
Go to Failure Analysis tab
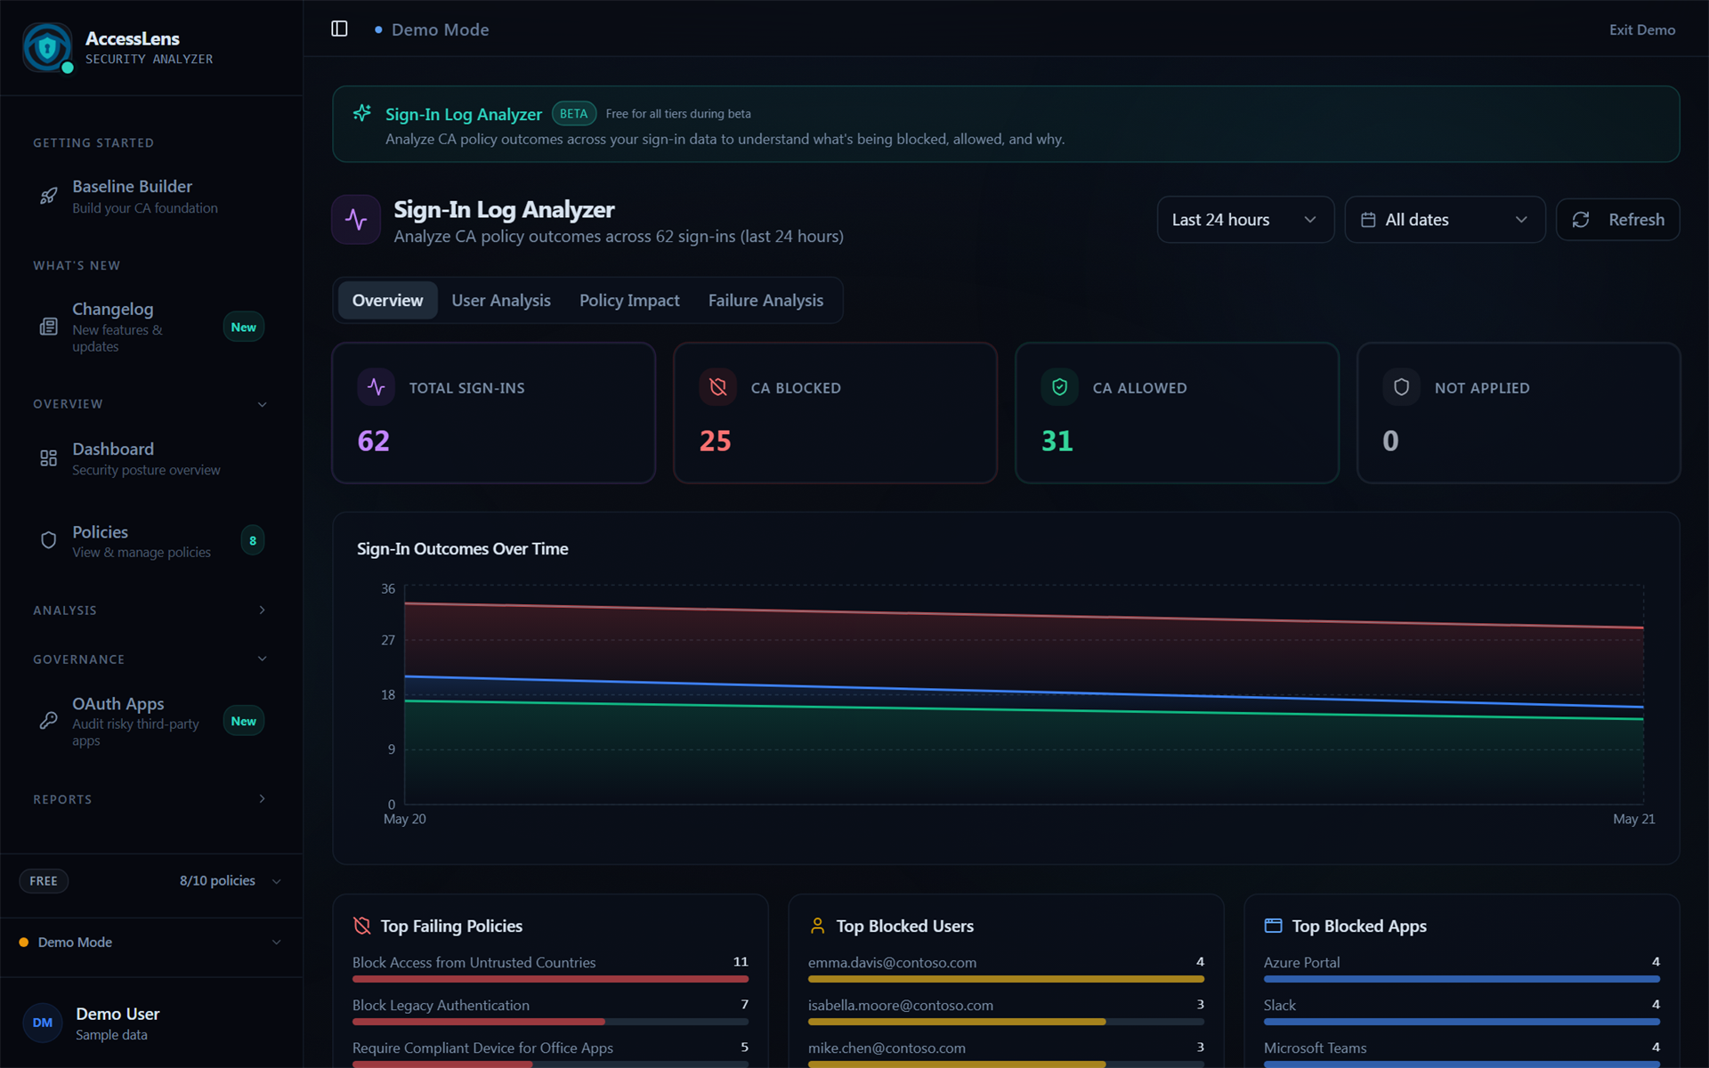click(x=765, y=301)
